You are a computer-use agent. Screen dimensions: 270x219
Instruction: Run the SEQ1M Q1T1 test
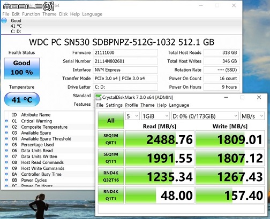coord(111,158)
